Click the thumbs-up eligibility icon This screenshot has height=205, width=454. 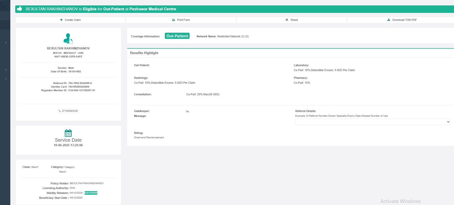(19, 9)
